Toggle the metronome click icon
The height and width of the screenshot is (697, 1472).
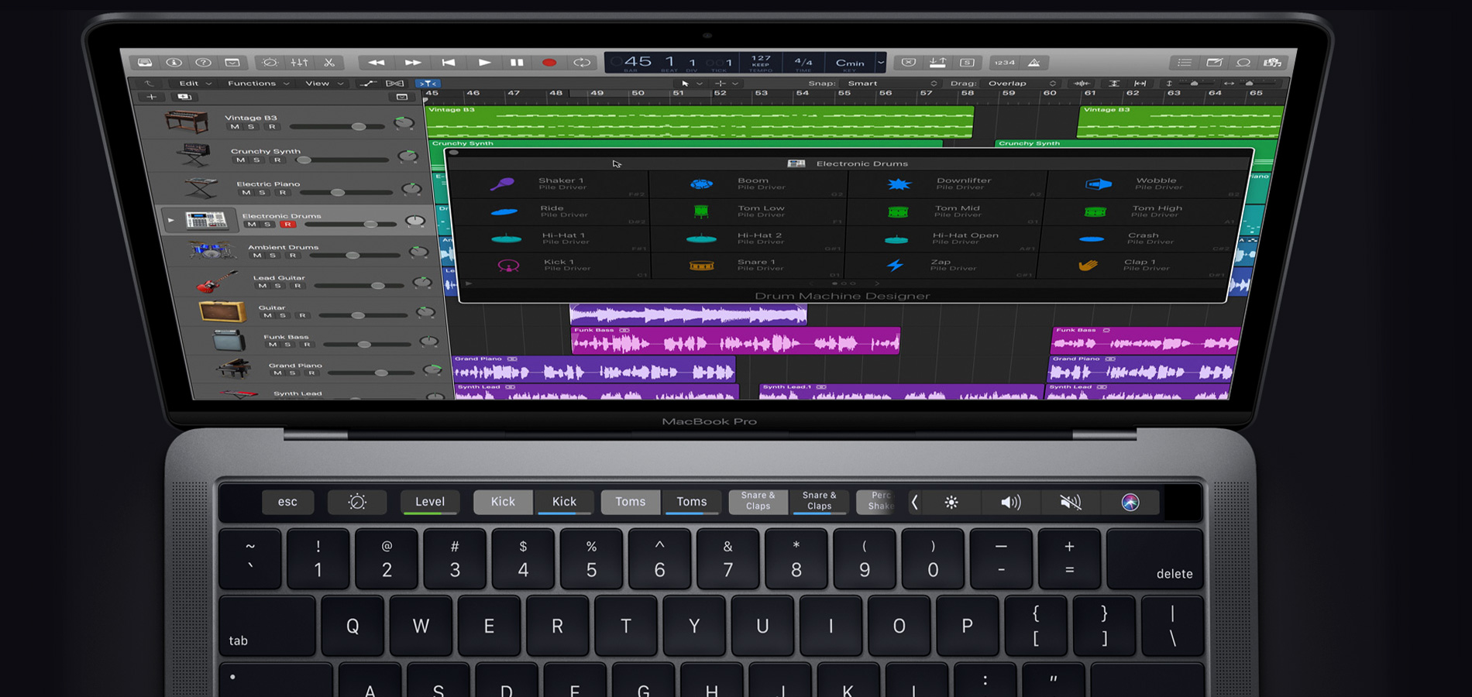[x=1034, y=63]
